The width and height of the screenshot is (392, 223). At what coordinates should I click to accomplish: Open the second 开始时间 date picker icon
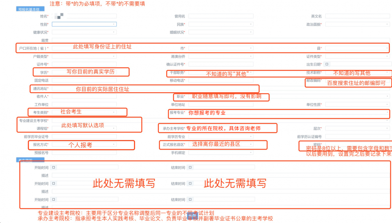54,183
